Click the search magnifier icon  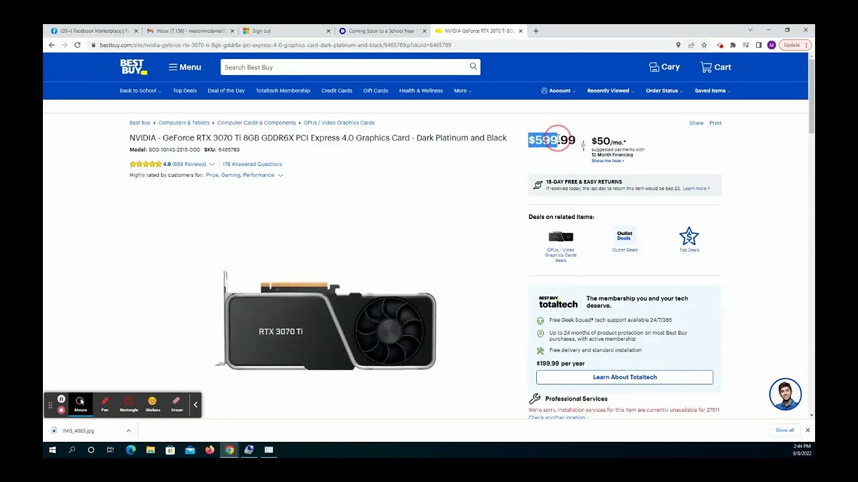(473, 66)
